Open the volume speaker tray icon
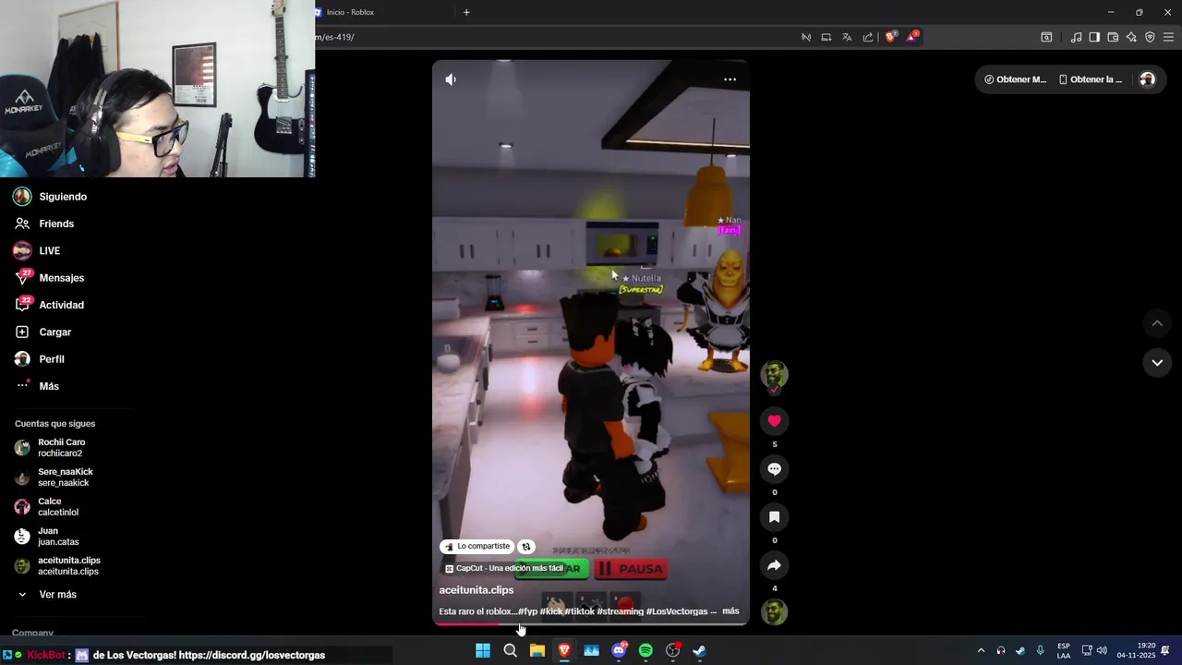 tap(1102, 650)
